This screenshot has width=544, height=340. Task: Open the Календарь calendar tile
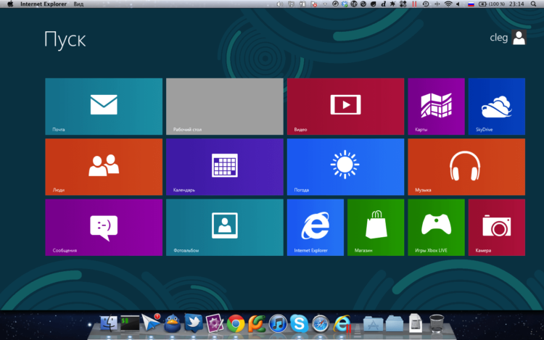coord(224,167)
